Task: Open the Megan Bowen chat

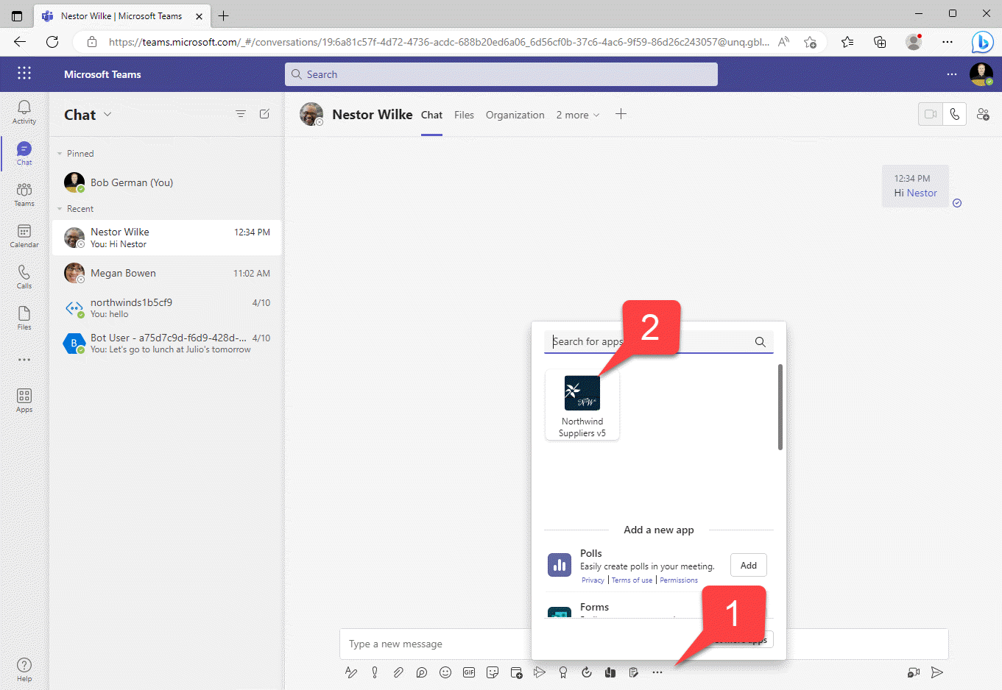Action: coord(166,273)
